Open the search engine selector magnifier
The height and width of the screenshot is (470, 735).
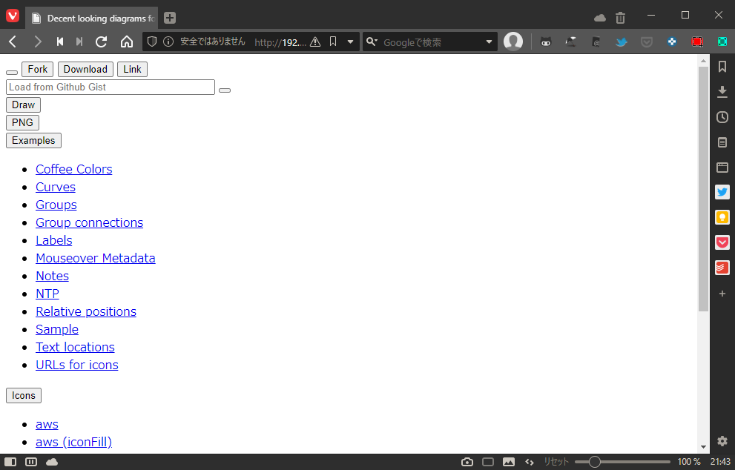(x=372, y=42)
